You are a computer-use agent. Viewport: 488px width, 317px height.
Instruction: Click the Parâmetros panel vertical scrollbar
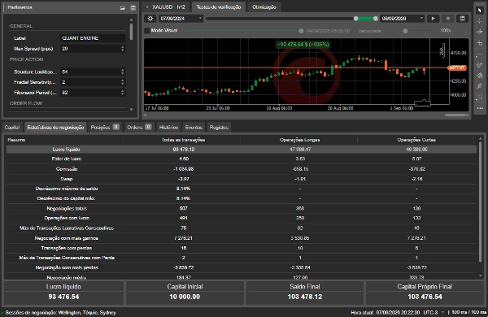[x=131, y=32]
